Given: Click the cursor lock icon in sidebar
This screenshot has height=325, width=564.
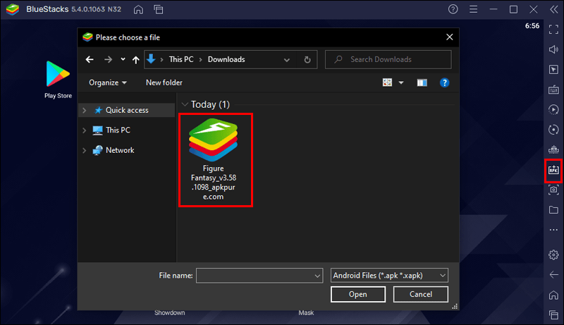Looking at the screenshot, I should [553, 69].
